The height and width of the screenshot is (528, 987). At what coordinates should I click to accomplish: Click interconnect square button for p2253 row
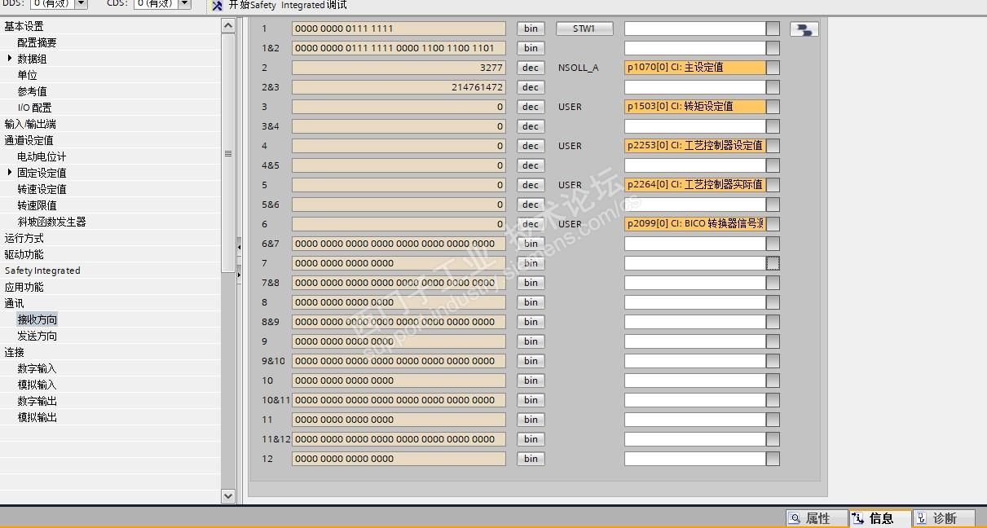pos(773,146)
